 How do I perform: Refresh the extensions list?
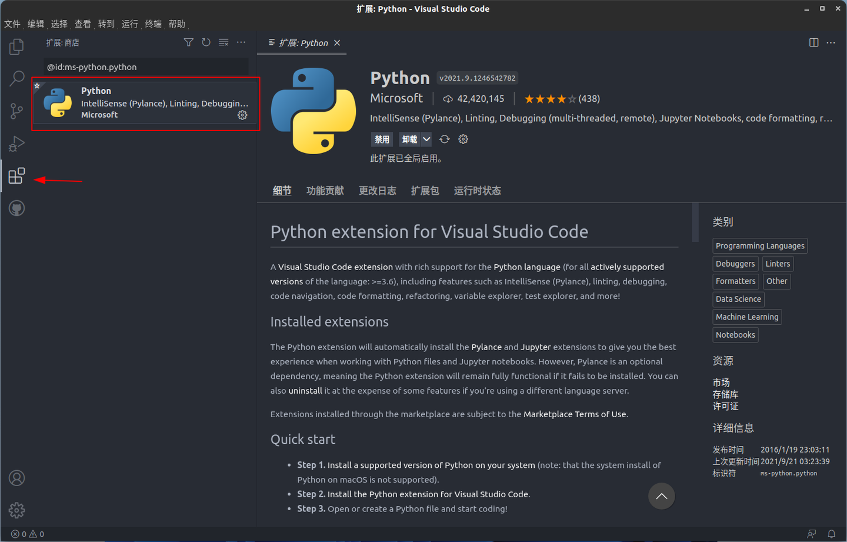[205, 42]
